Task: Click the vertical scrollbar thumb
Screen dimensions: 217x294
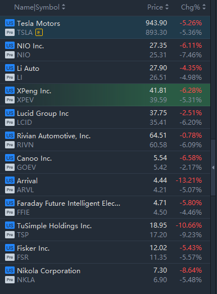Action: coord(213,168)
